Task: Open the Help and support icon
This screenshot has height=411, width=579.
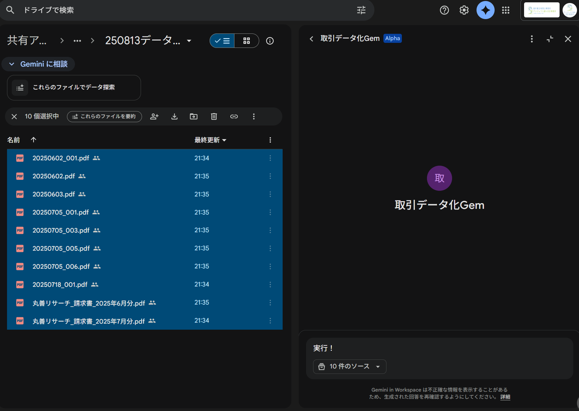Action: click(x=444, y=10)
